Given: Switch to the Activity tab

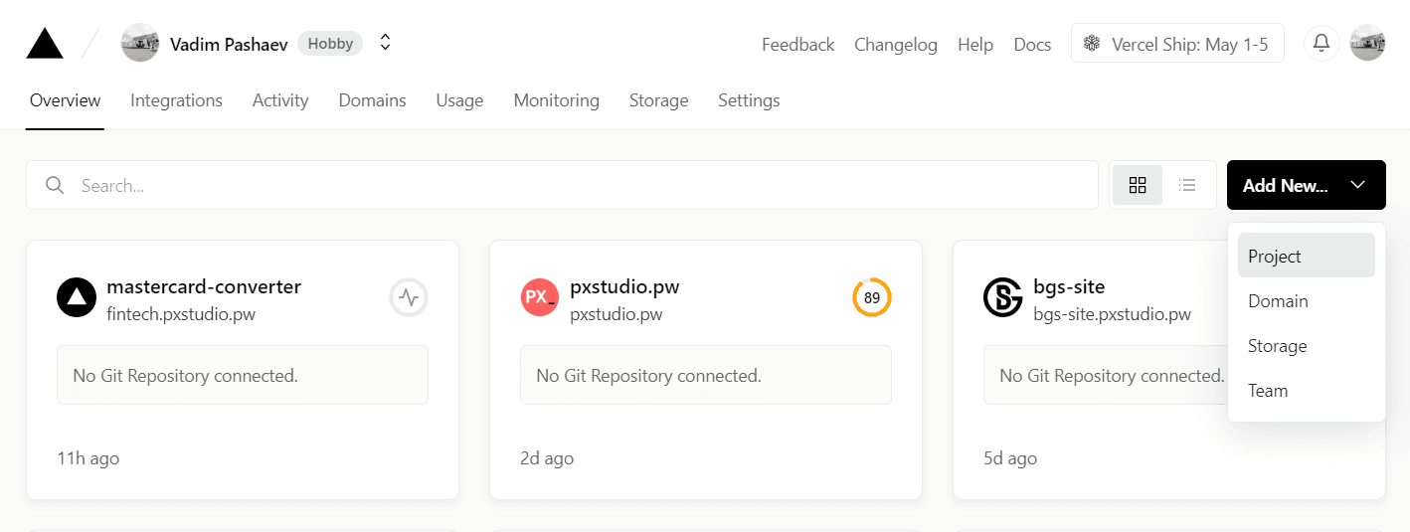Looking at the screenshot, I should (x=280, y=100).
